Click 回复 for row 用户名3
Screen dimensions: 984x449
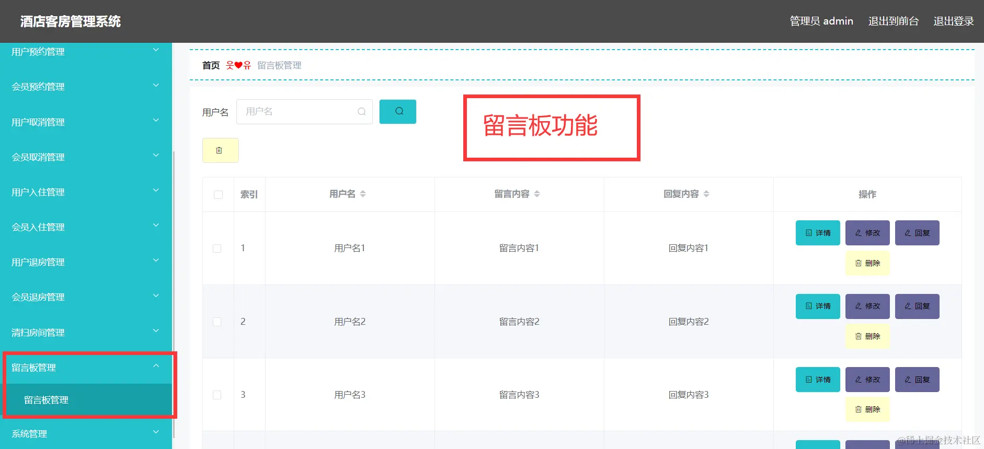(x=917, y=380)
